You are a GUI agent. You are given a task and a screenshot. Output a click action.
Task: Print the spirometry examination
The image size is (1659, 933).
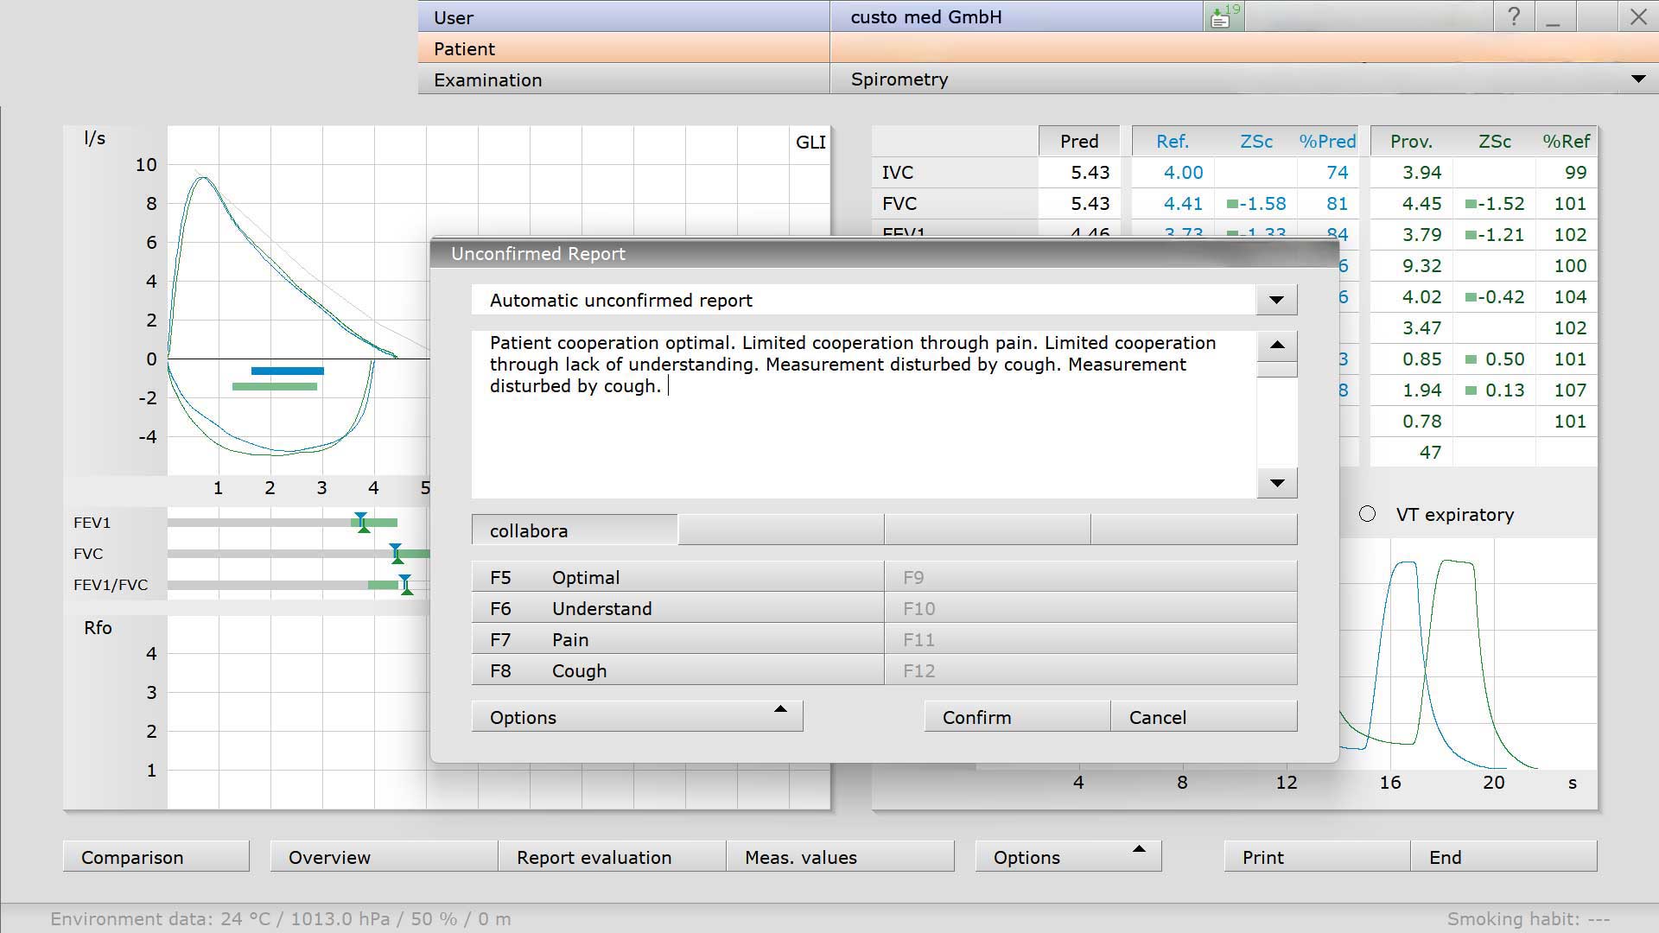coord(1317,857)
